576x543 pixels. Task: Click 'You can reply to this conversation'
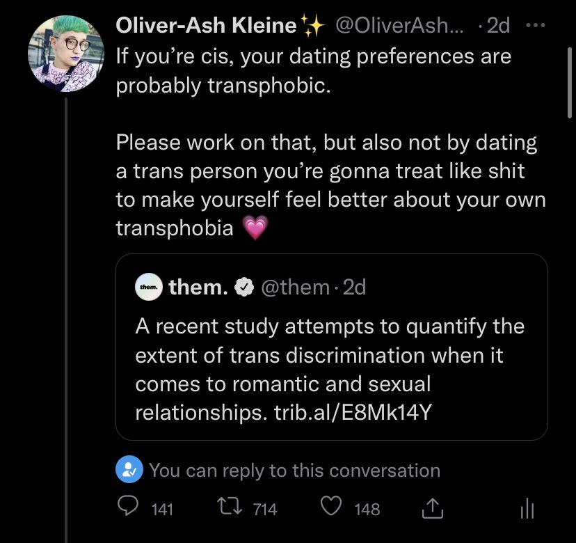tap(295, 470)
